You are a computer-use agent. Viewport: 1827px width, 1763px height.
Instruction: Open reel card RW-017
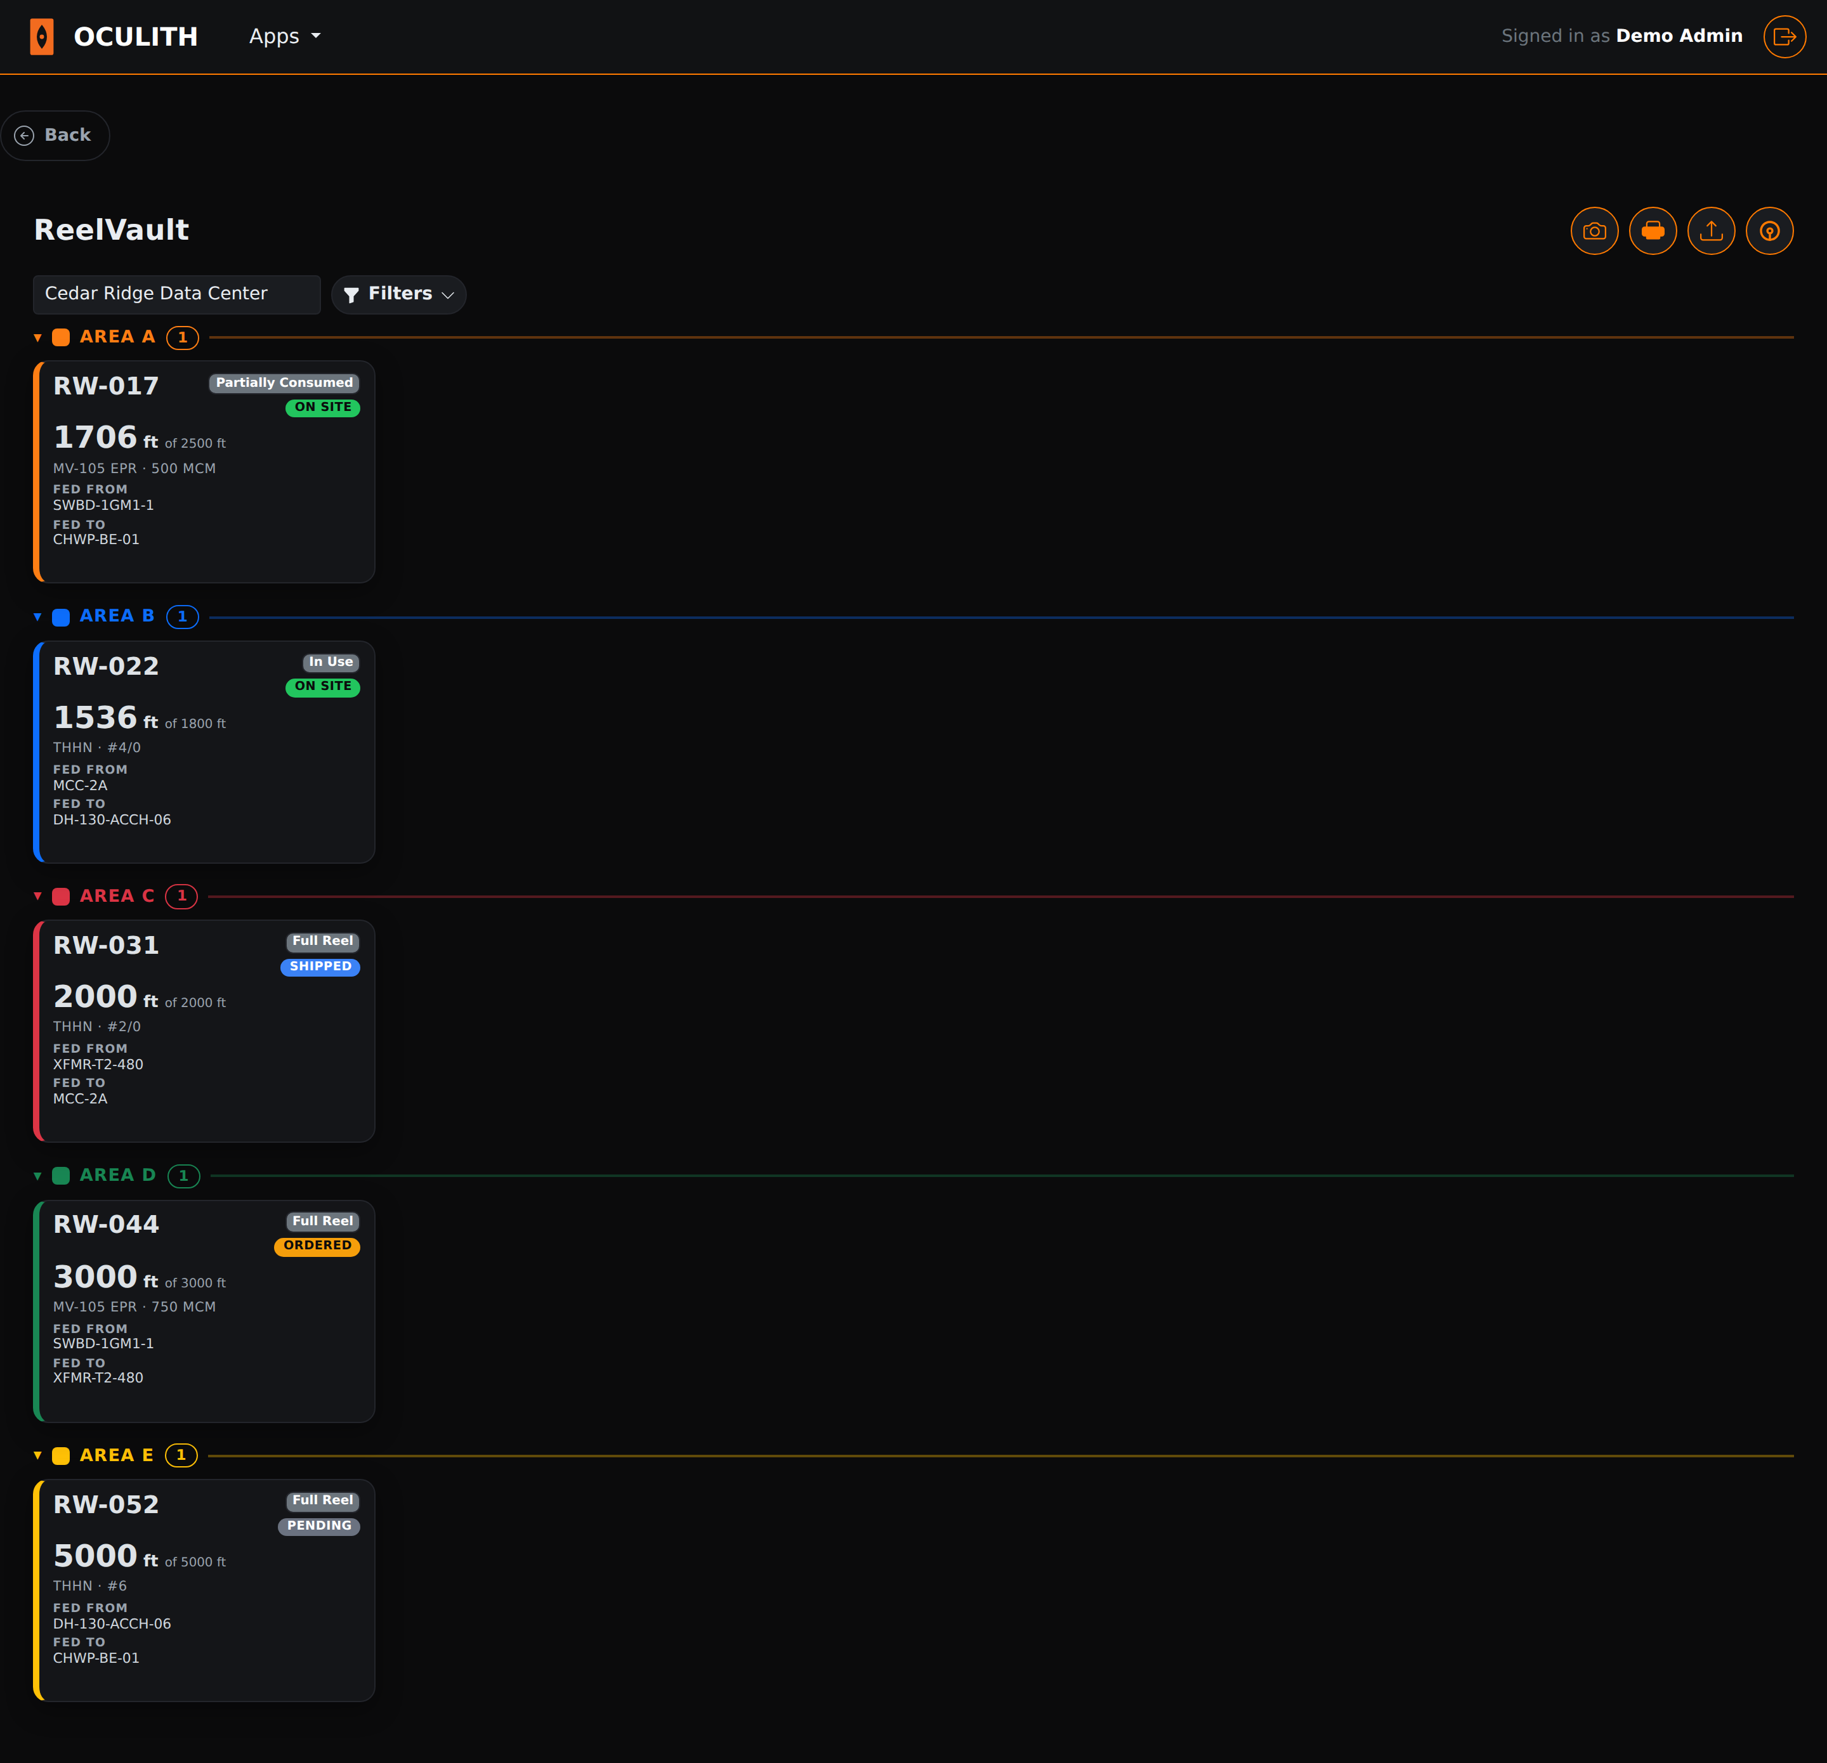point(204,471)
